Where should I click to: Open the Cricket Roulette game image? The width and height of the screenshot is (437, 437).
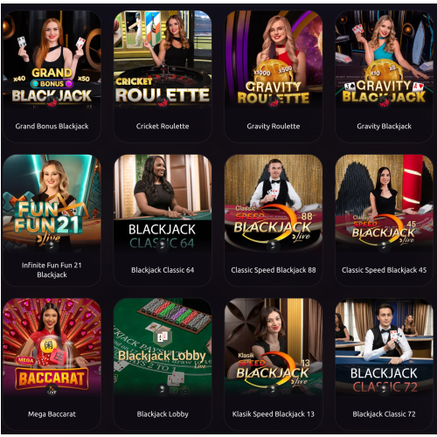point(163,59)
